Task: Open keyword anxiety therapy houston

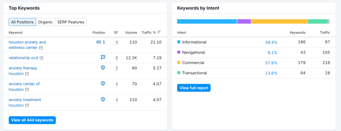Action: (x=23, y=71)
